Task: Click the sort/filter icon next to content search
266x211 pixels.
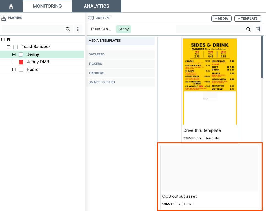Action: [x=258, y=29]
